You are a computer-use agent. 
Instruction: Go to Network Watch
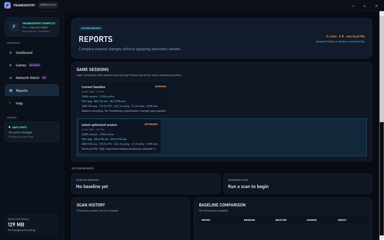(32, 78)
